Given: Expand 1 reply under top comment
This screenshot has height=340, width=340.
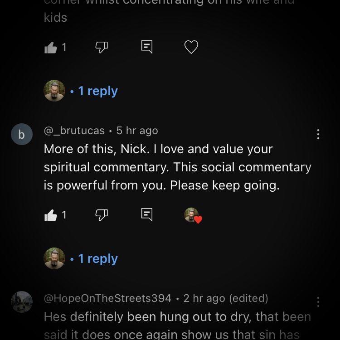Looking at the screenshot, I should [x=98, y=91].
